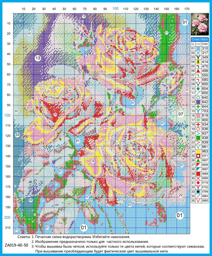The height and width of the screenshot is (256, 212).
Task: Click the Cross Stitch legend header
Action: click(200, 39)
